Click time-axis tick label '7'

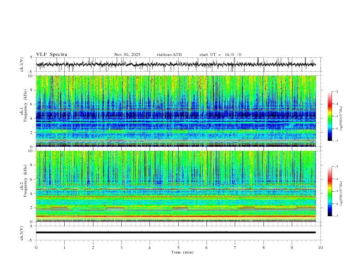[235, 248]
